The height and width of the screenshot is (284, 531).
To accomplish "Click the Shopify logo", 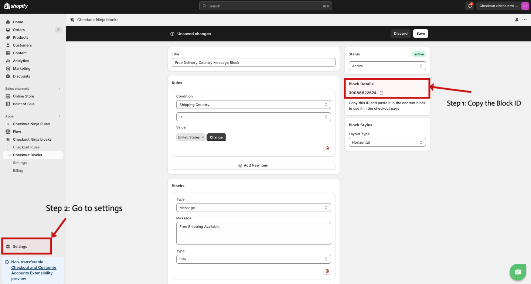I will pyautogui.click(x=16, y=6).
